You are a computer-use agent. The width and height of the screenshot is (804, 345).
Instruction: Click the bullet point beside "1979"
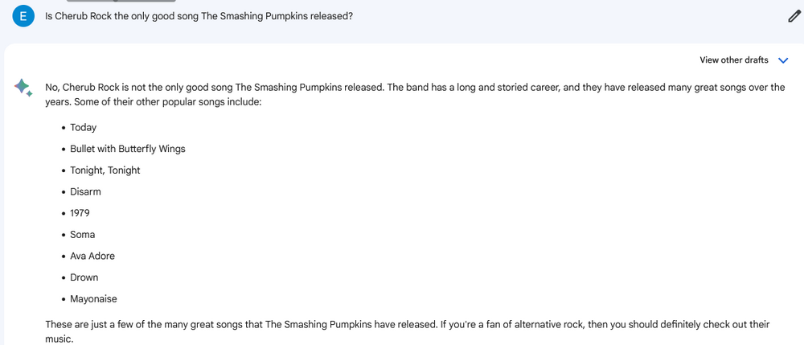click(x=63, y=214)
